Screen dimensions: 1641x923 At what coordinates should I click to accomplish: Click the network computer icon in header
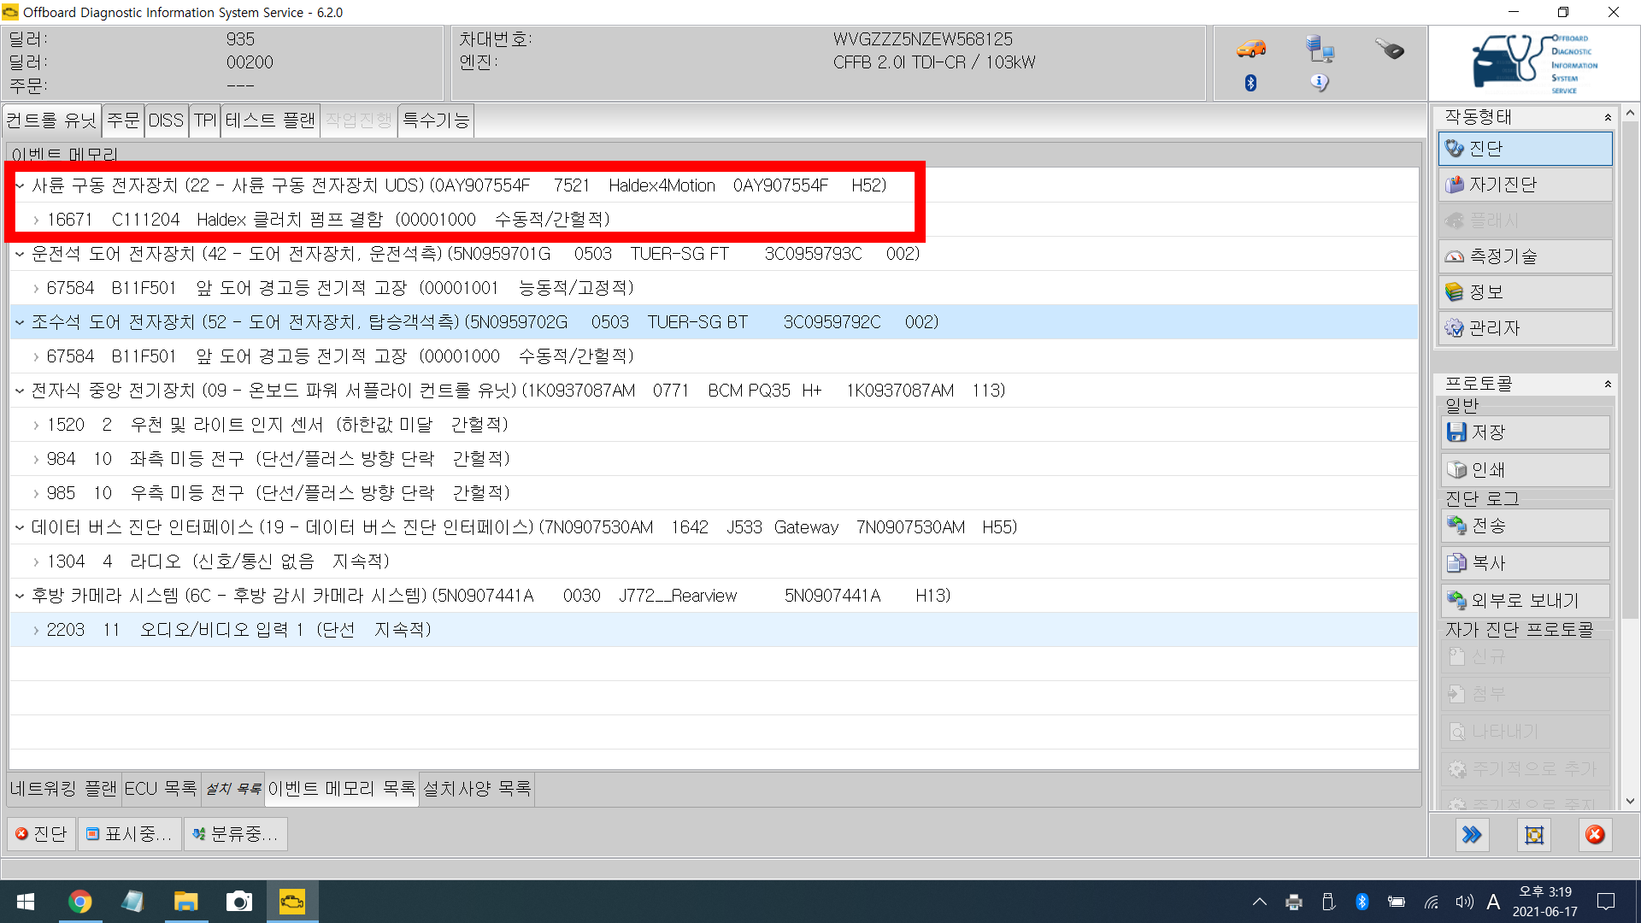pyautogui.click(x=1320, y=49)
